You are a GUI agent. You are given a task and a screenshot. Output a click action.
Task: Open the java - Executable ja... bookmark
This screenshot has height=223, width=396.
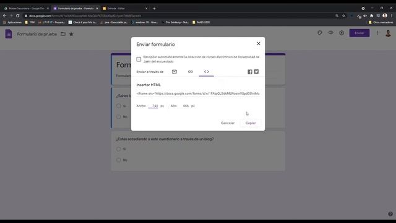click(x=114, y=22)
